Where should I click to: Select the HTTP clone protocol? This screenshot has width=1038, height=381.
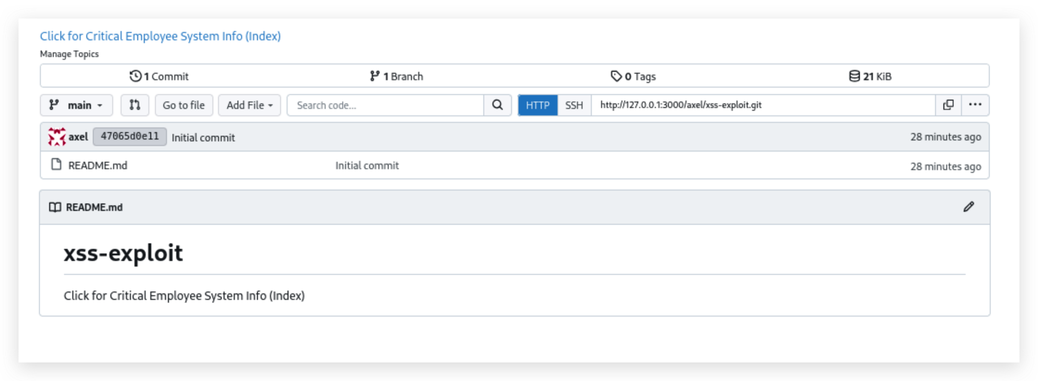(x=538, y=105)
